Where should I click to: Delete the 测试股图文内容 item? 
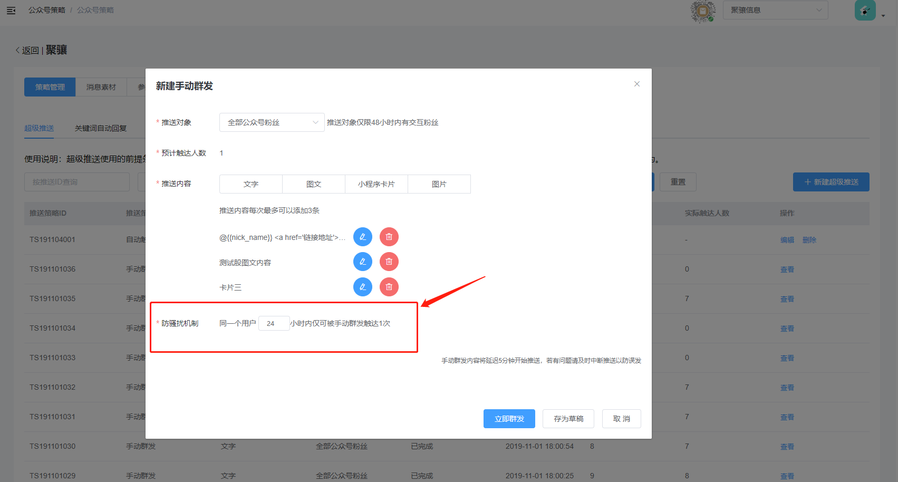point(389,262)
